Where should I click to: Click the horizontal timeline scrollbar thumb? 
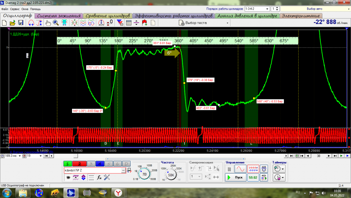click(x=76, y=156)
